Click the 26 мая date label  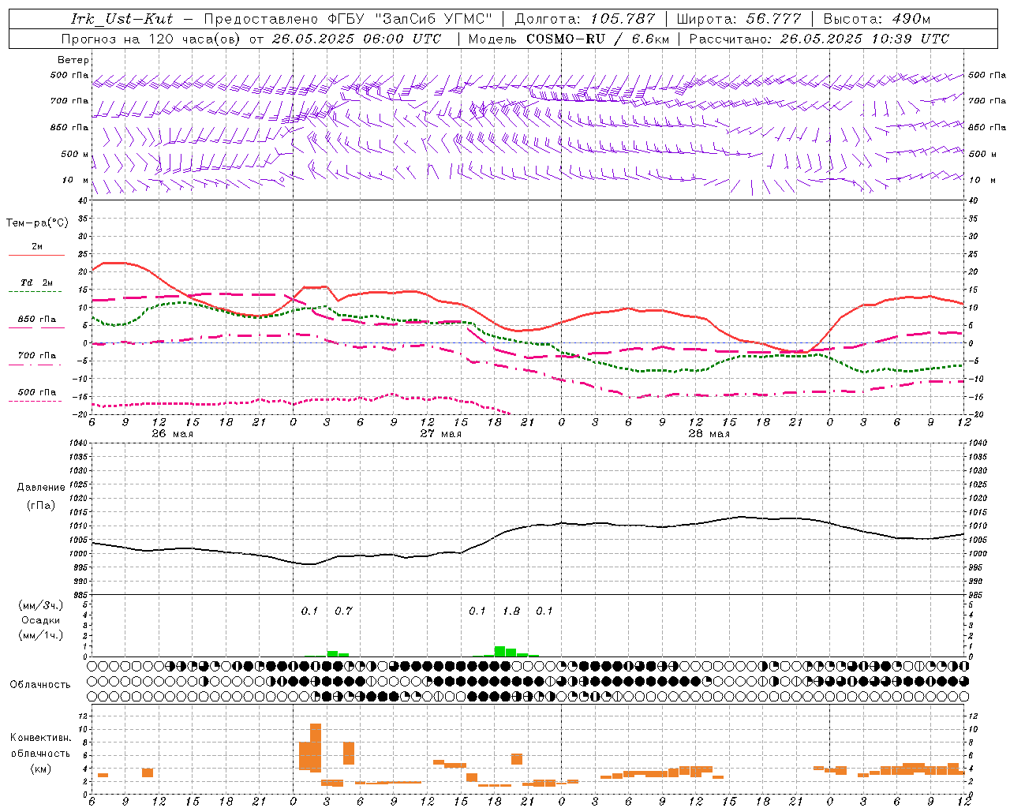coord(172,434)
